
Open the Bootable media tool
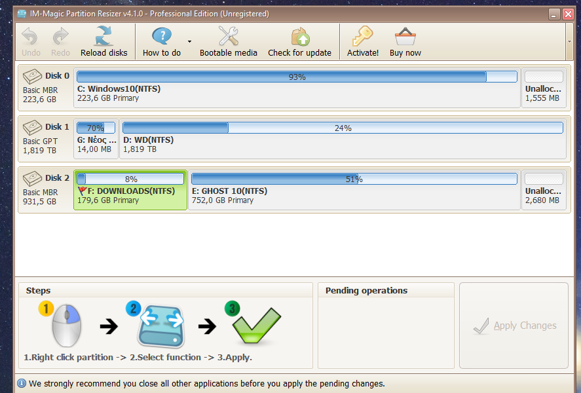[x=228, y=41]
